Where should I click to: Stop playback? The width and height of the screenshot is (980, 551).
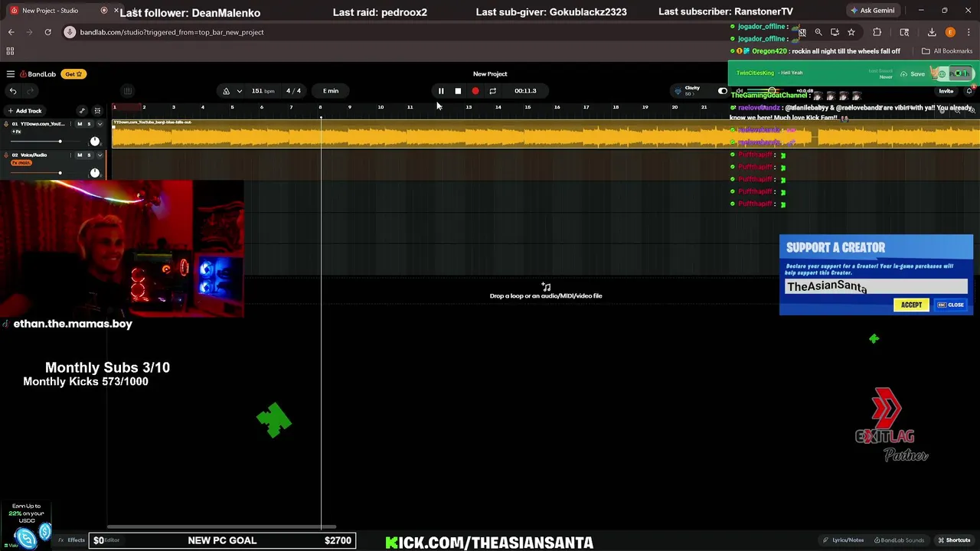pyautogui.click(x=458, y=91)
